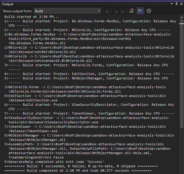Screen dimensions: 184x174
Task: Click the GenerateHelp completed Success line
Action: 55,162
